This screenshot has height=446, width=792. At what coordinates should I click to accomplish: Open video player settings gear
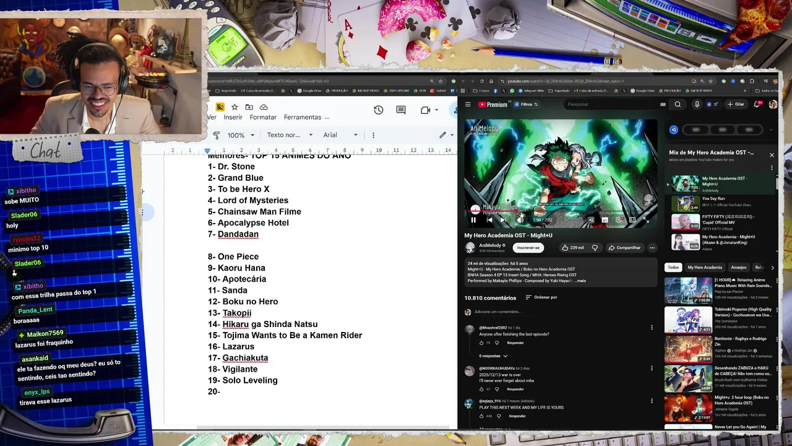click(618, 220)
